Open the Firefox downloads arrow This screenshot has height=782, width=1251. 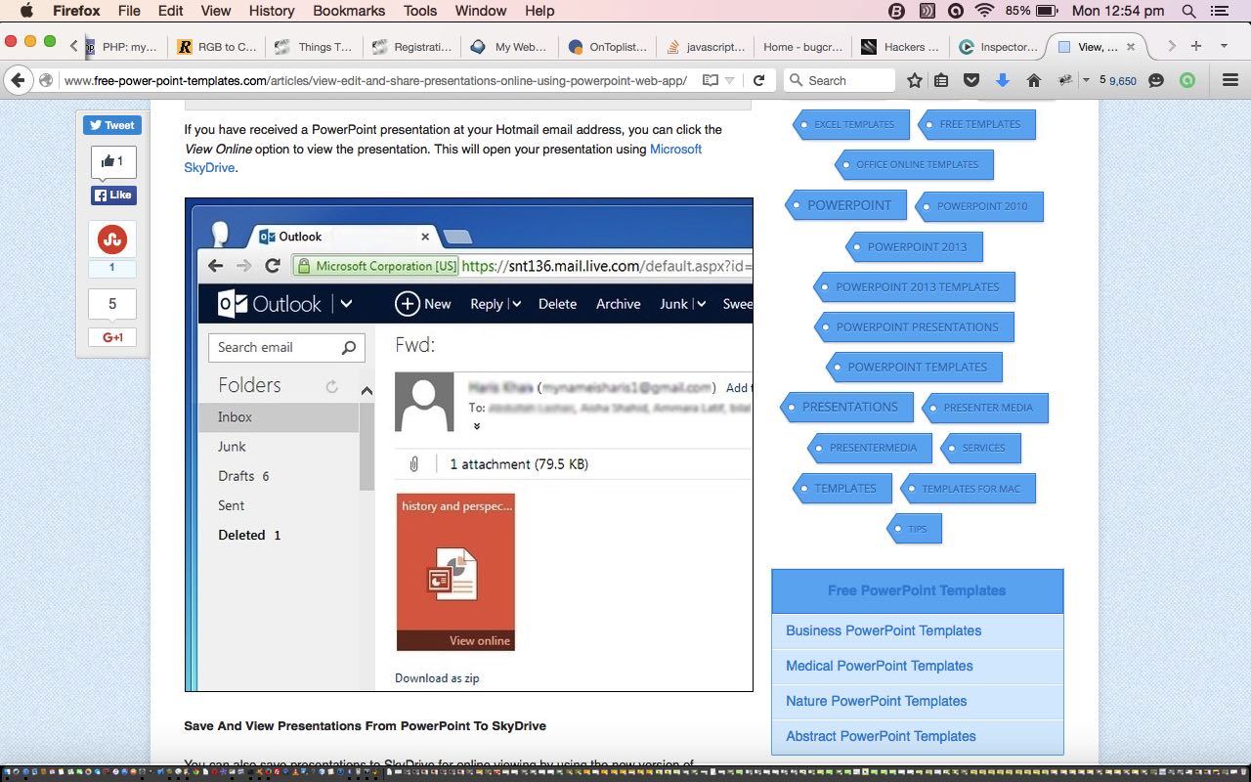(1002, 80)
